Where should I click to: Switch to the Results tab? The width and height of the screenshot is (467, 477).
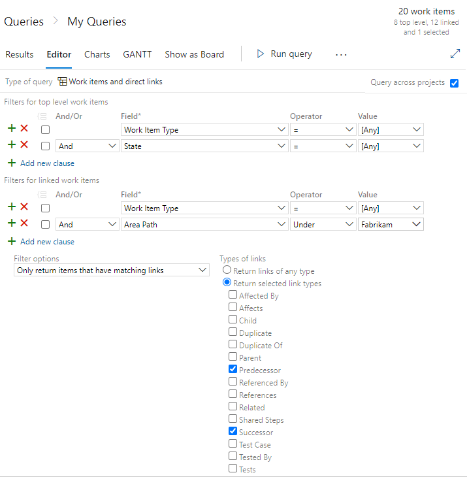20,54
